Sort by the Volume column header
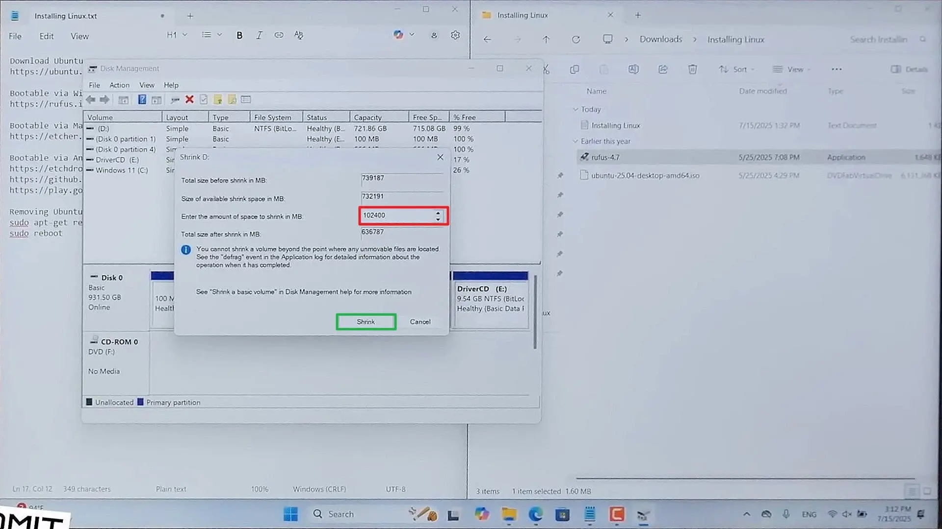This screenshot has width=942, height=529. point(123,118)
